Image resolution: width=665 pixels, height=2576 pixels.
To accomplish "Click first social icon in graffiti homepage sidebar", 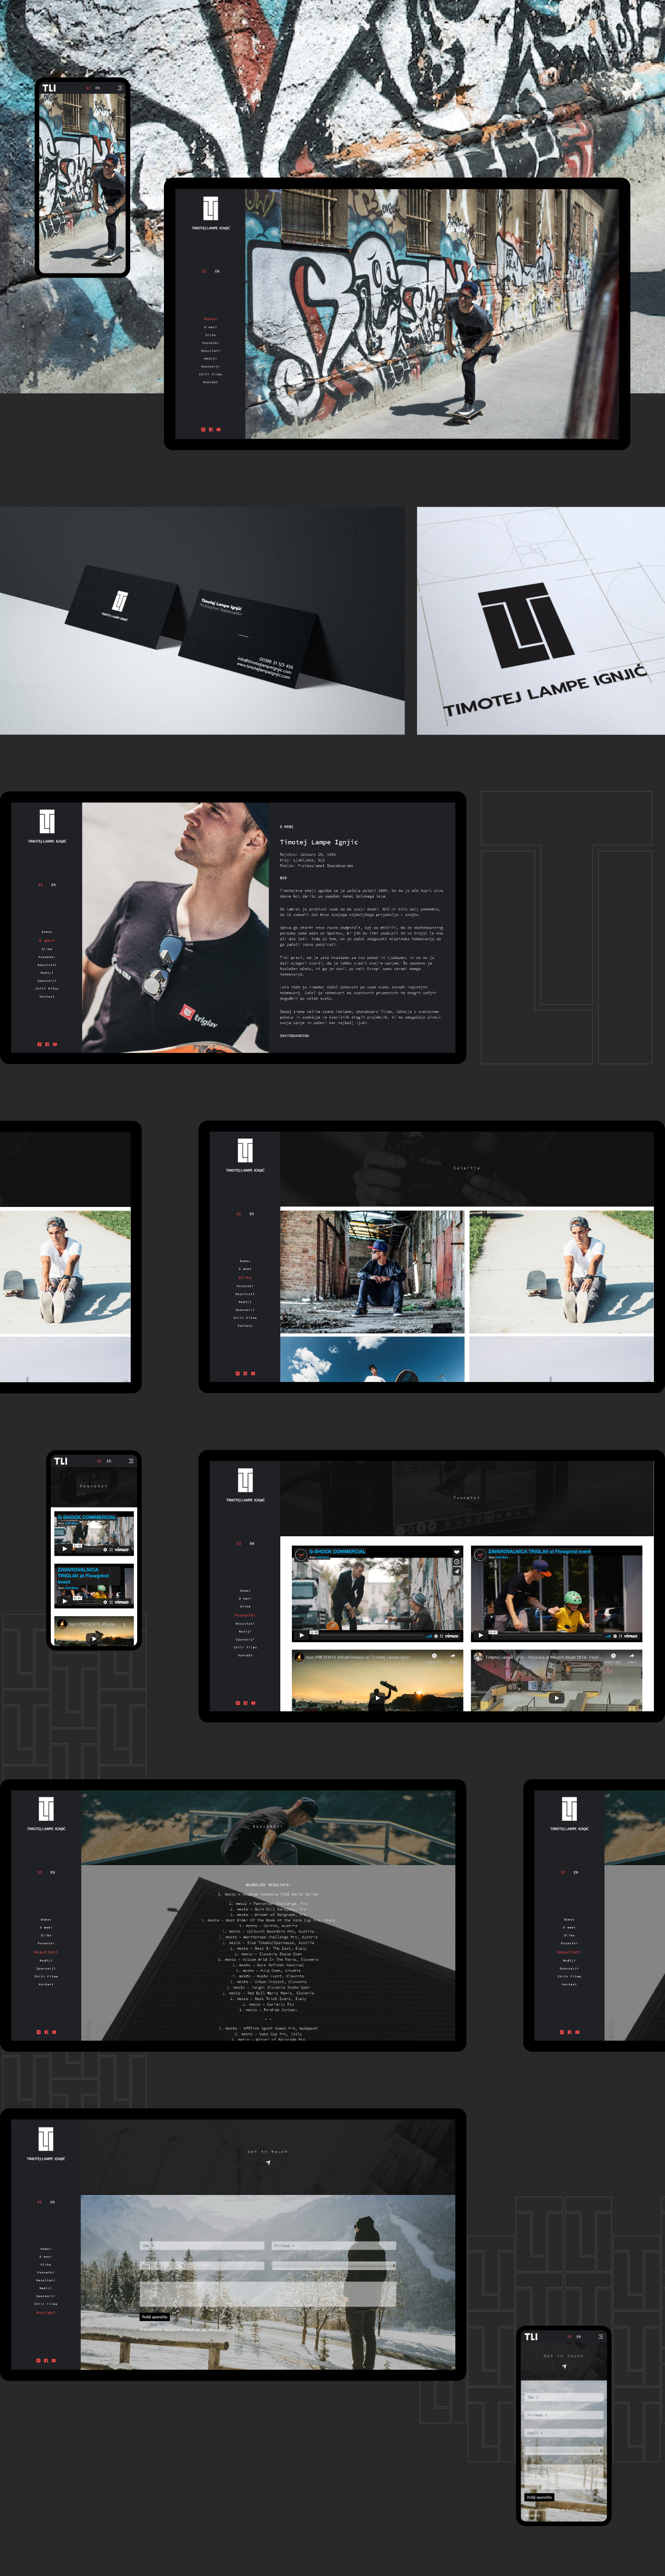I will tap(203, 429).
